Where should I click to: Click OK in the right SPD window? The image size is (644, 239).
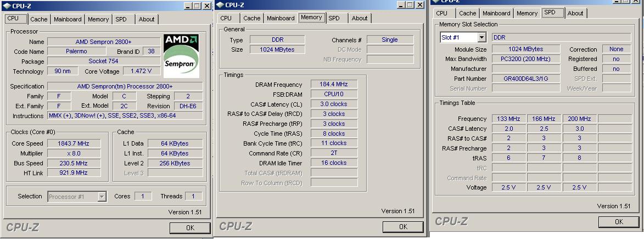tap(619, 222)
